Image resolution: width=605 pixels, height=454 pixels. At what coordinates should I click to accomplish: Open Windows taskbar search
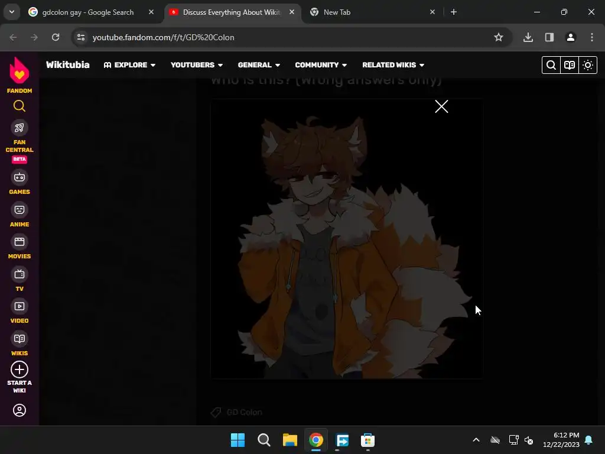264,440
